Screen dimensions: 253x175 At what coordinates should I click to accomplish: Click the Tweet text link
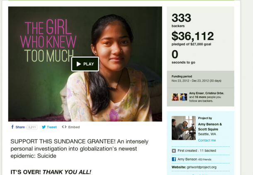(x=52, y=127)
